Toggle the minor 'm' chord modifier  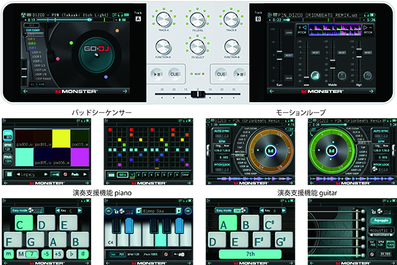click(x=9, y=254)
